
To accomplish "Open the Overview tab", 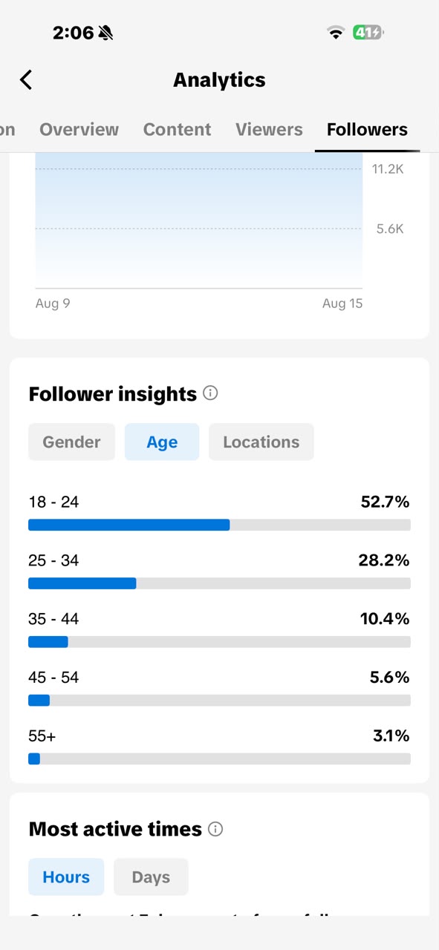I will [x=79, y=129].
